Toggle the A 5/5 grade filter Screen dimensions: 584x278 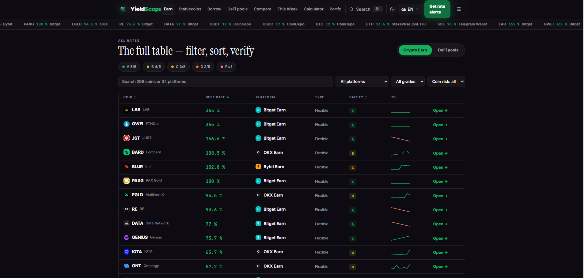(x=129, y=67)
